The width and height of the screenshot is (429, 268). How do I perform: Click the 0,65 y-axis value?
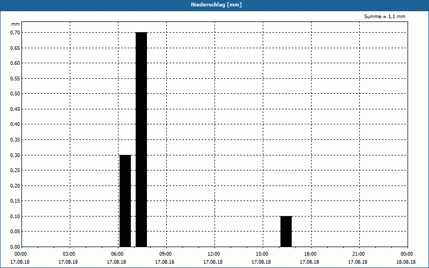(x=15, y=48)
